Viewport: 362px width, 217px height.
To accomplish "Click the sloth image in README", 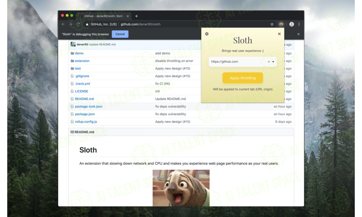I will click(181, 188).
